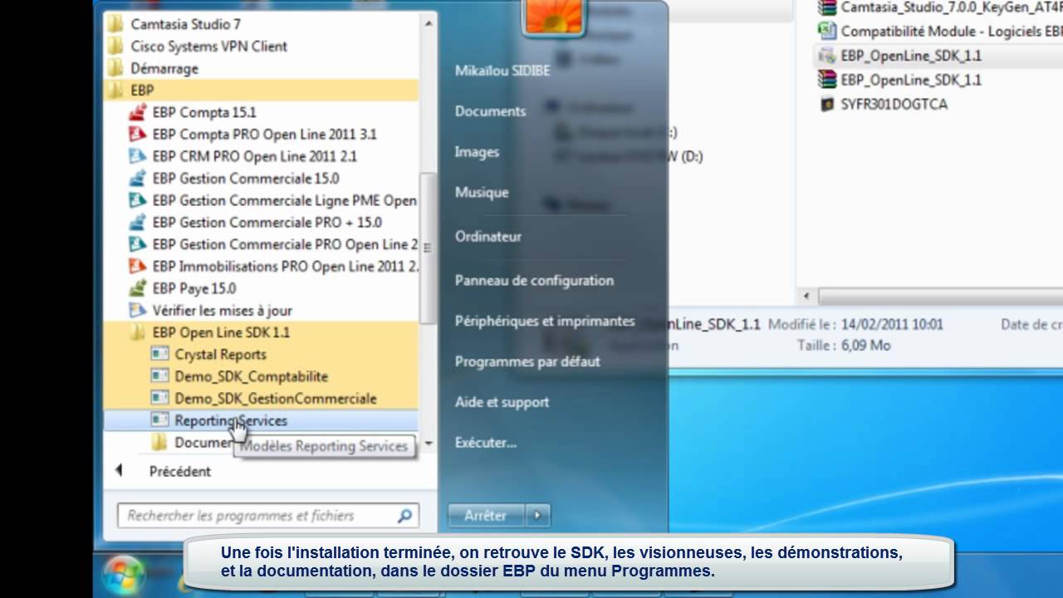Viewport: 1063px width, 598px height.
Task: Open Aide et support
Action: tap(502, 403)
